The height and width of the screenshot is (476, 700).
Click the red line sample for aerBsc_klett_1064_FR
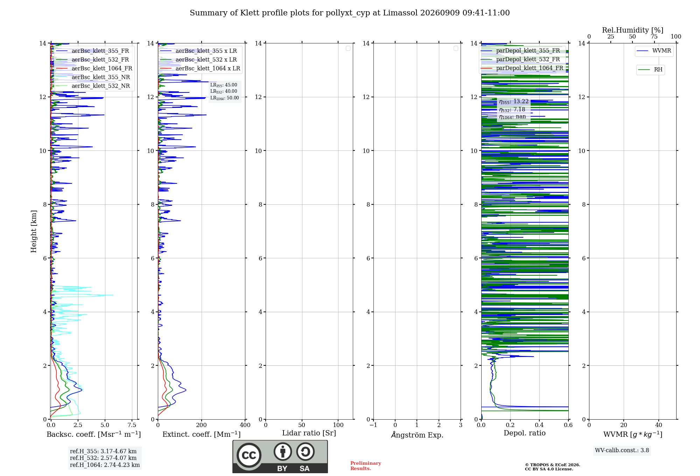coord(62,68)
